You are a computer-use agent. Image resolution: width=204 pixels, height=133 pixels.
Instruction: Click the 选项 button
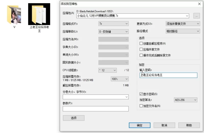74,118
